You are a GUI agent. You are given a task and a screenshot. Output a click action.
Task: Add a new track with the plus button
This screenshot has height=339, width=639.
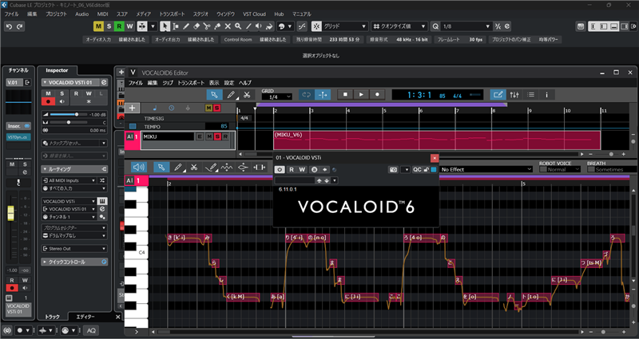[132, 108]
